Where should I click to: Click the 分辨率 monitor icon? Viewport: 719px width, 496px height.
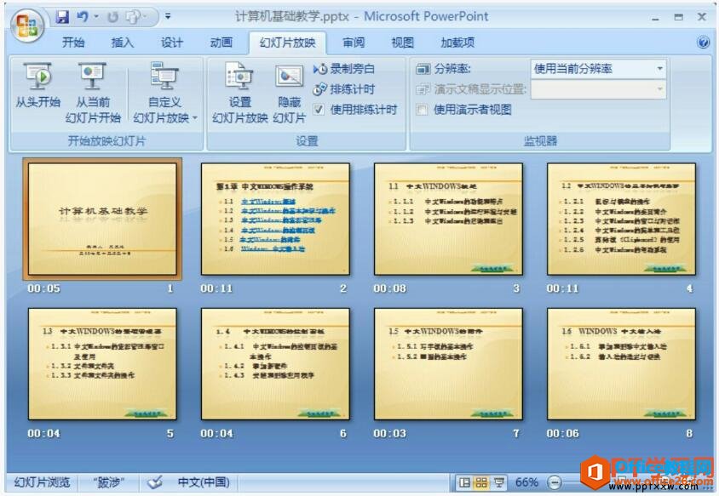pyautogui.click(x=423, y=69)
